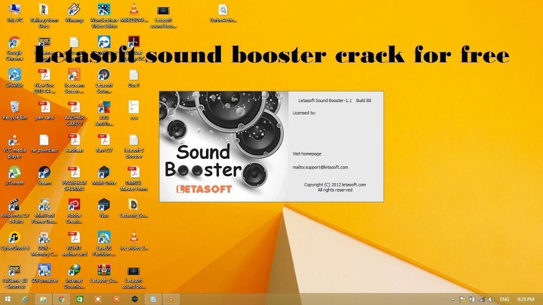Open VLC media player desktop shortcut
The width and height of the screenshot is (543, 305).
point(14,146)
